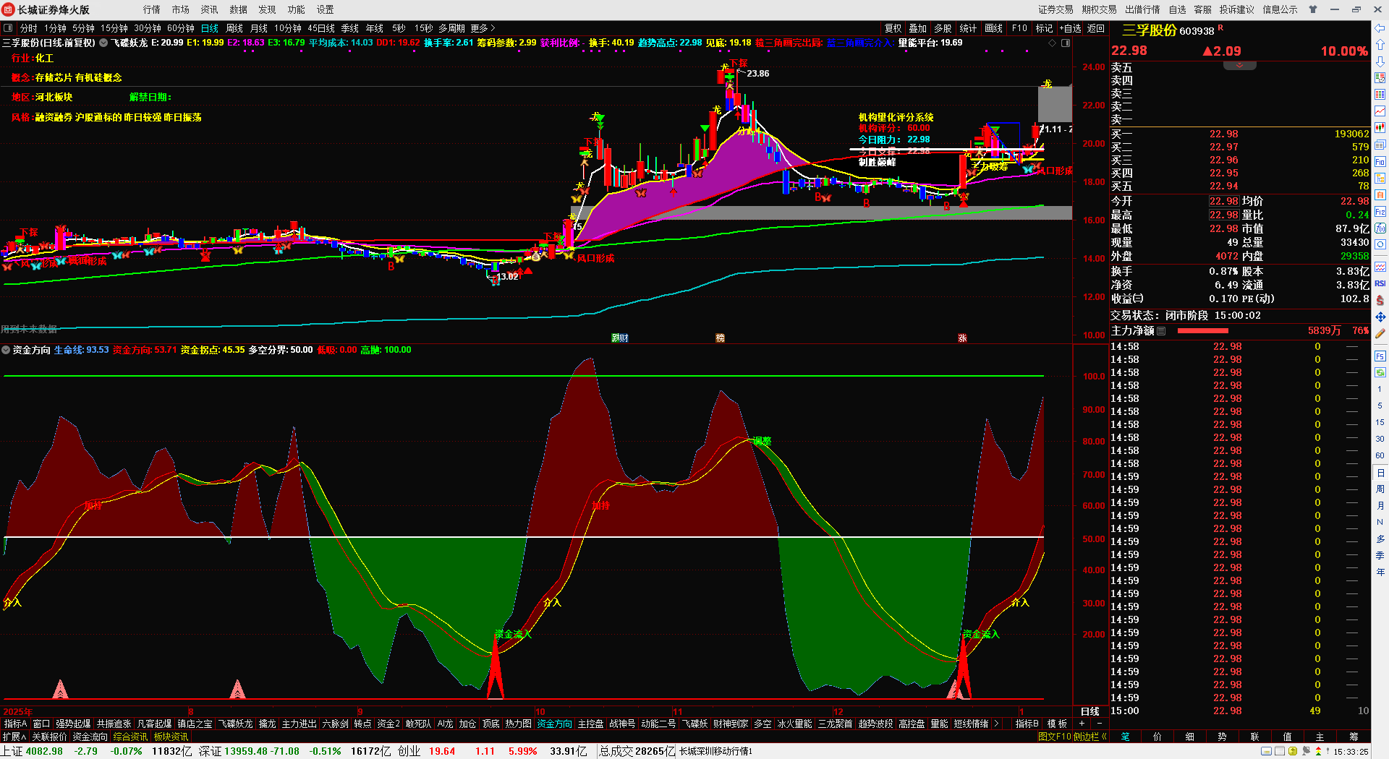Click the line chart sidebar icon

[x=1380, y=111]
